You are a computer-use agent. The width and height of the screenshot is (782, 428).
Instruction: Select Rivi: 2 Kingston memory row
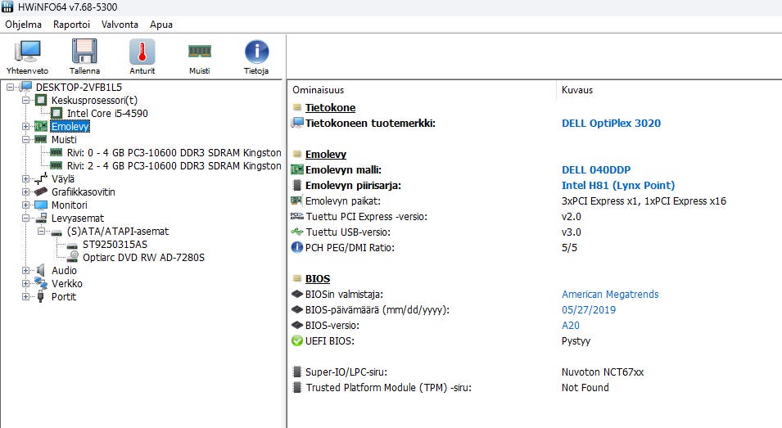coord(174,165)
